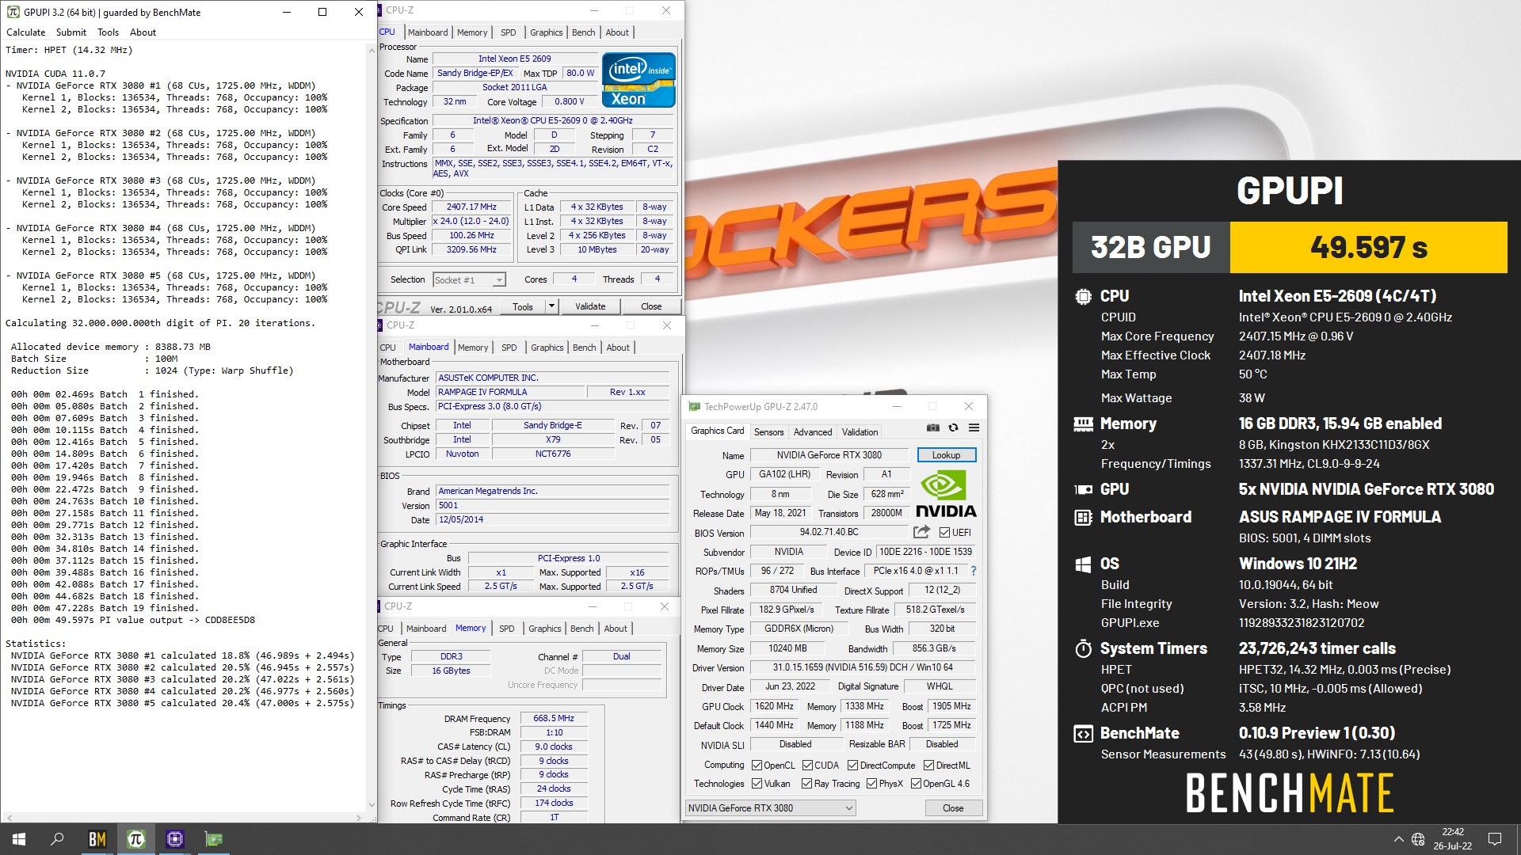Image resolution: width=1521 pixels, height=855 pixels.
Task: Click About tab in Memory CPU-Z window
Action: coord(616,629)
